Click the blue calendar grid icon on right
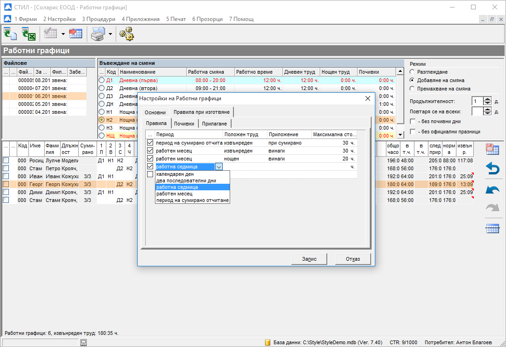The image size is (506, 347). [492, 229]
